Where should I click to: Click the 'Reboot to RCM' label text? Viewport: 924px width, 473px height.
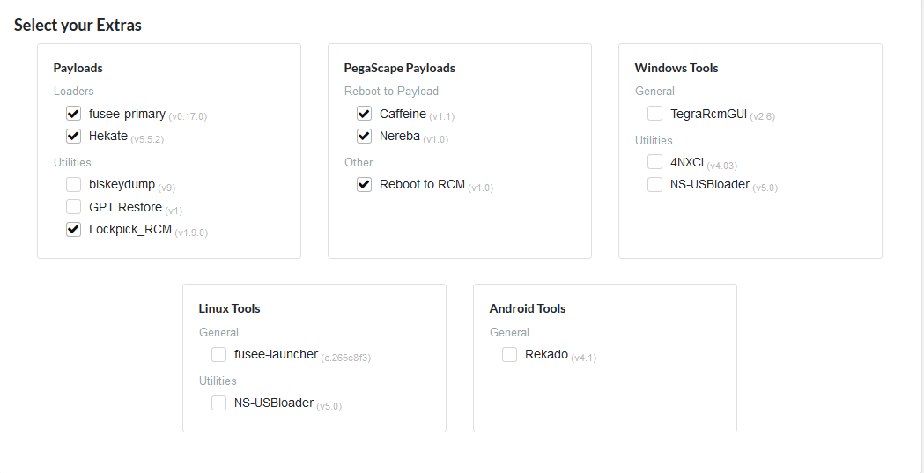[422, 184]
